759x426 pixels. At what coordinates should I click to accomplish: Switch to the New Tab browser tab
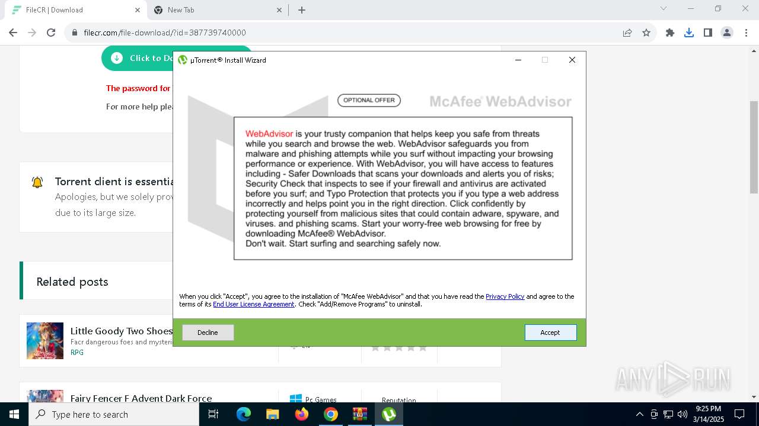click(x=218, y=10)
